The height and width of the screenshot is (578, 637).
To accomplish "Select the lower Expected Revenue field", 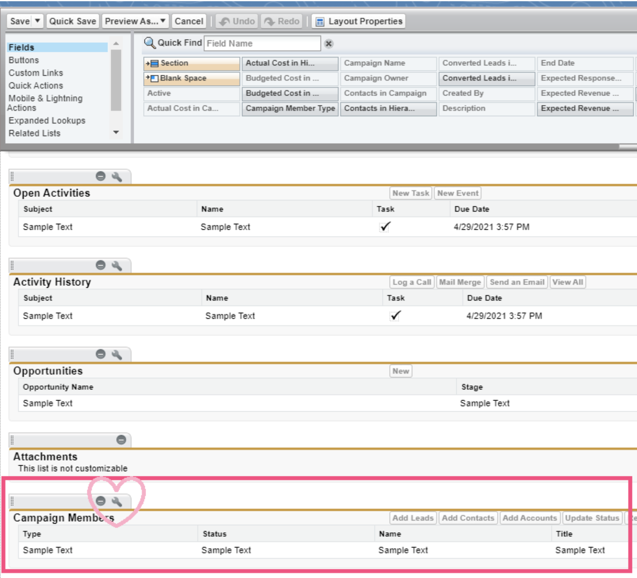I will 585,109.
